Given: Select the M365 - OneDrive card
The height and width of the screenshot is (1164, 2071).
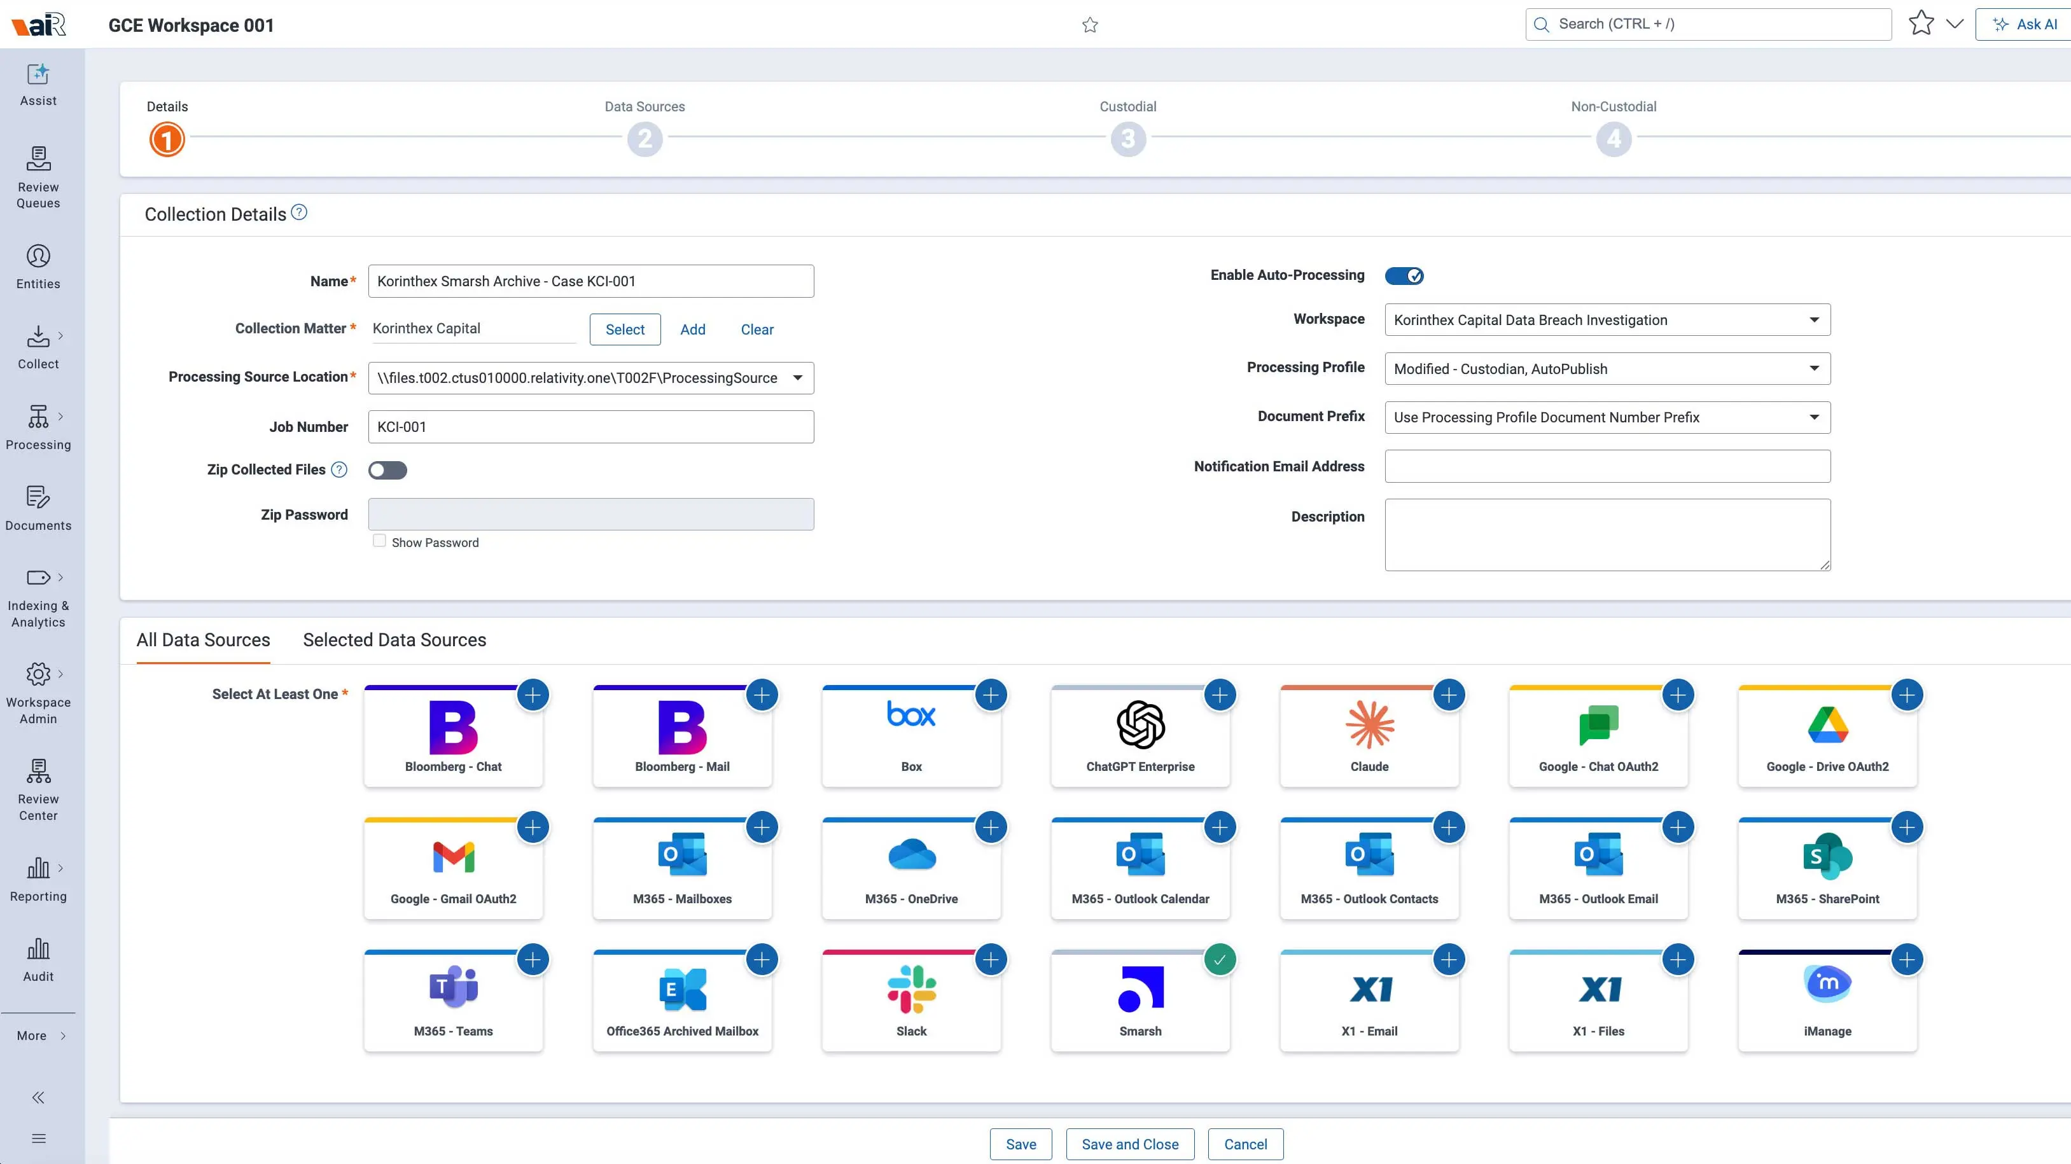Looking at the screenshot, I should coord(911,868).
